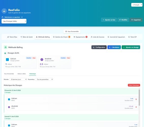Click the red Équipements notification badge
The width and height of the screenshot is (144, 127).
coord(87,37)
